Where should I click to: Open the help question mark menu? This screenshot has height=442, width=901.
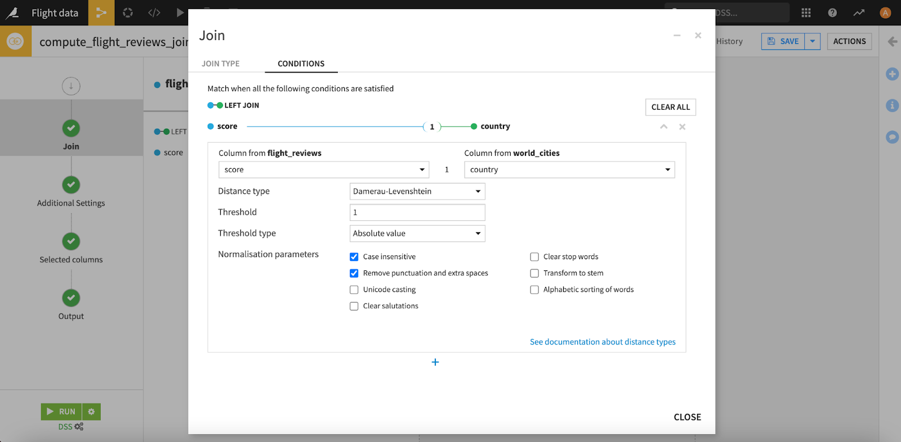point(832,12)
